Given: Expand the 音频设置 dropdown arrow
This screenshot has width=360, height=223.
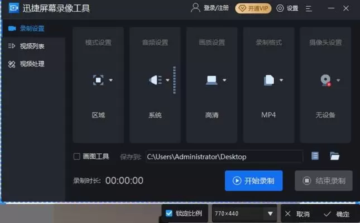Looking at the screenshot, I should (167, 80).
